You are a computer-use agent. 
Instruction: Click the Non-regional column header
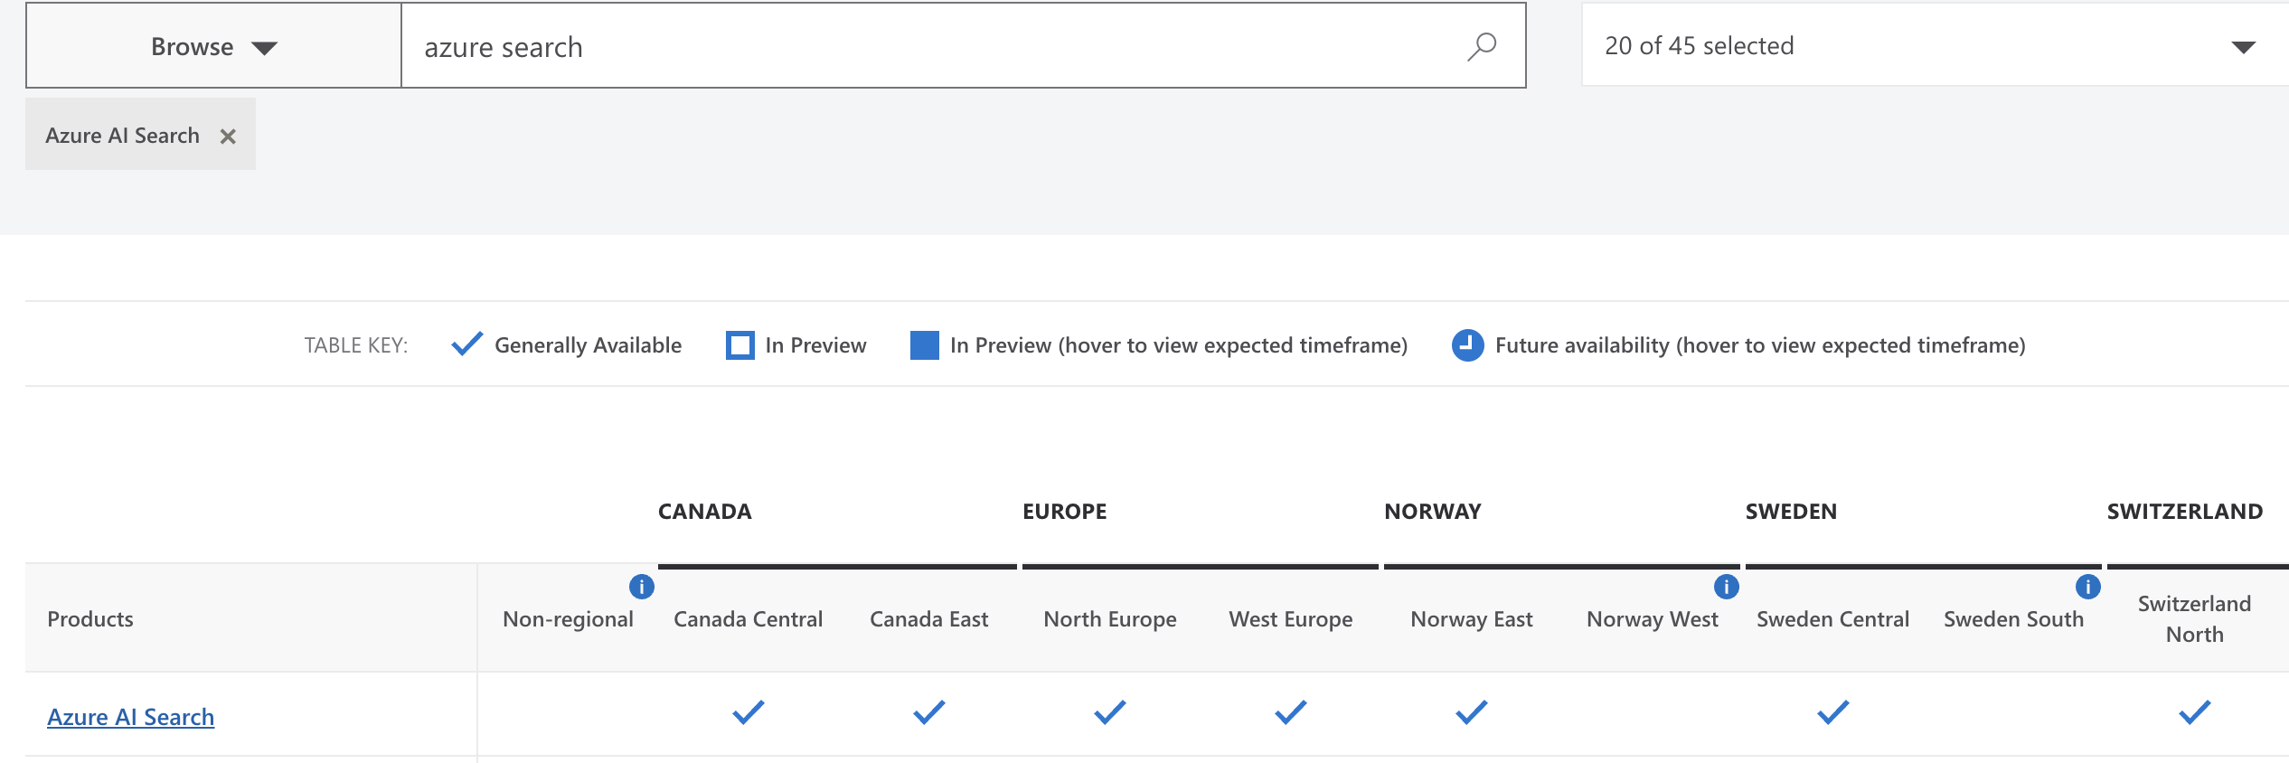coord(568,619)
